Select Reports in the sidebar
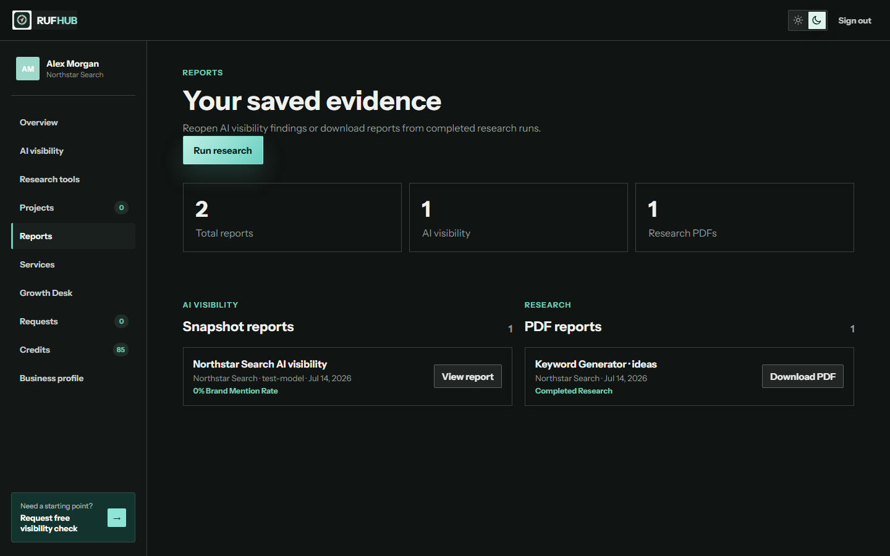The height and width of the screenshot is (556, 890). (x=73, y=236)
